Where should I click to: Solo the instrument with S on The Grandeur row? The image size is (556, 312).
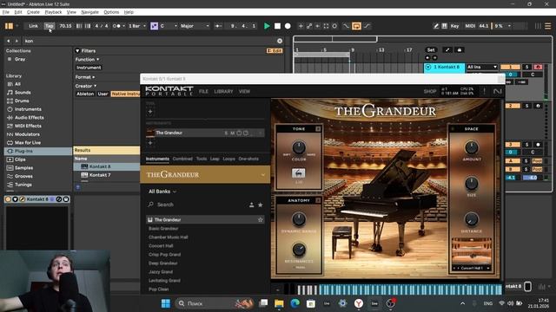226,133
